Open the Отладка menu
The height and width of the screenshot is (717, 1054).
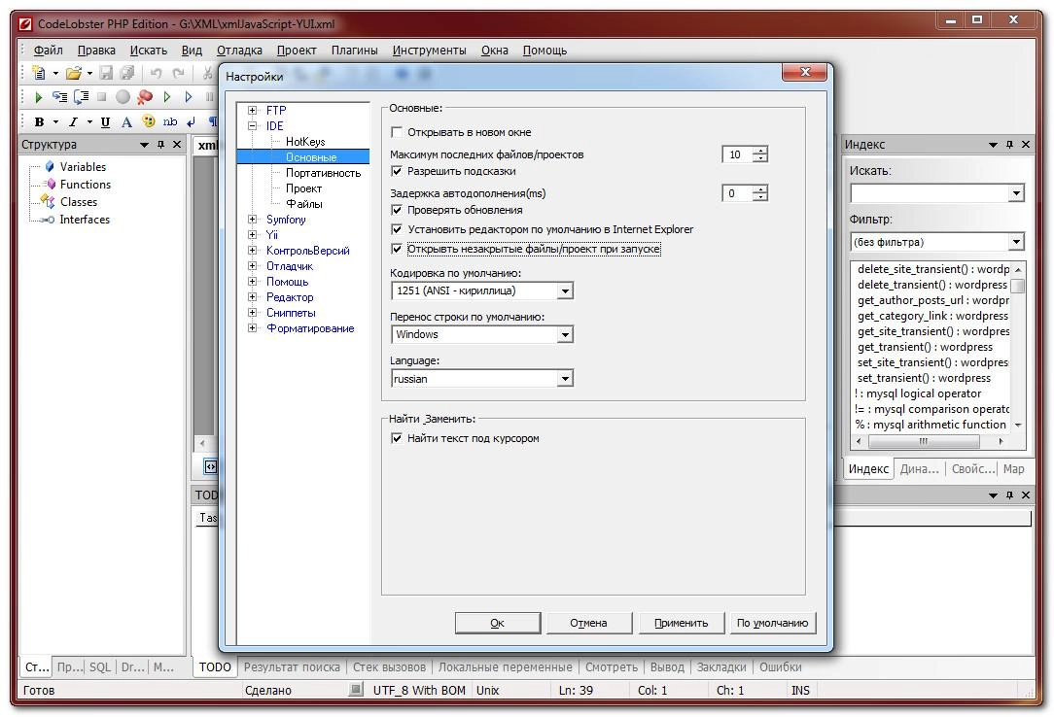coord(239,51)
